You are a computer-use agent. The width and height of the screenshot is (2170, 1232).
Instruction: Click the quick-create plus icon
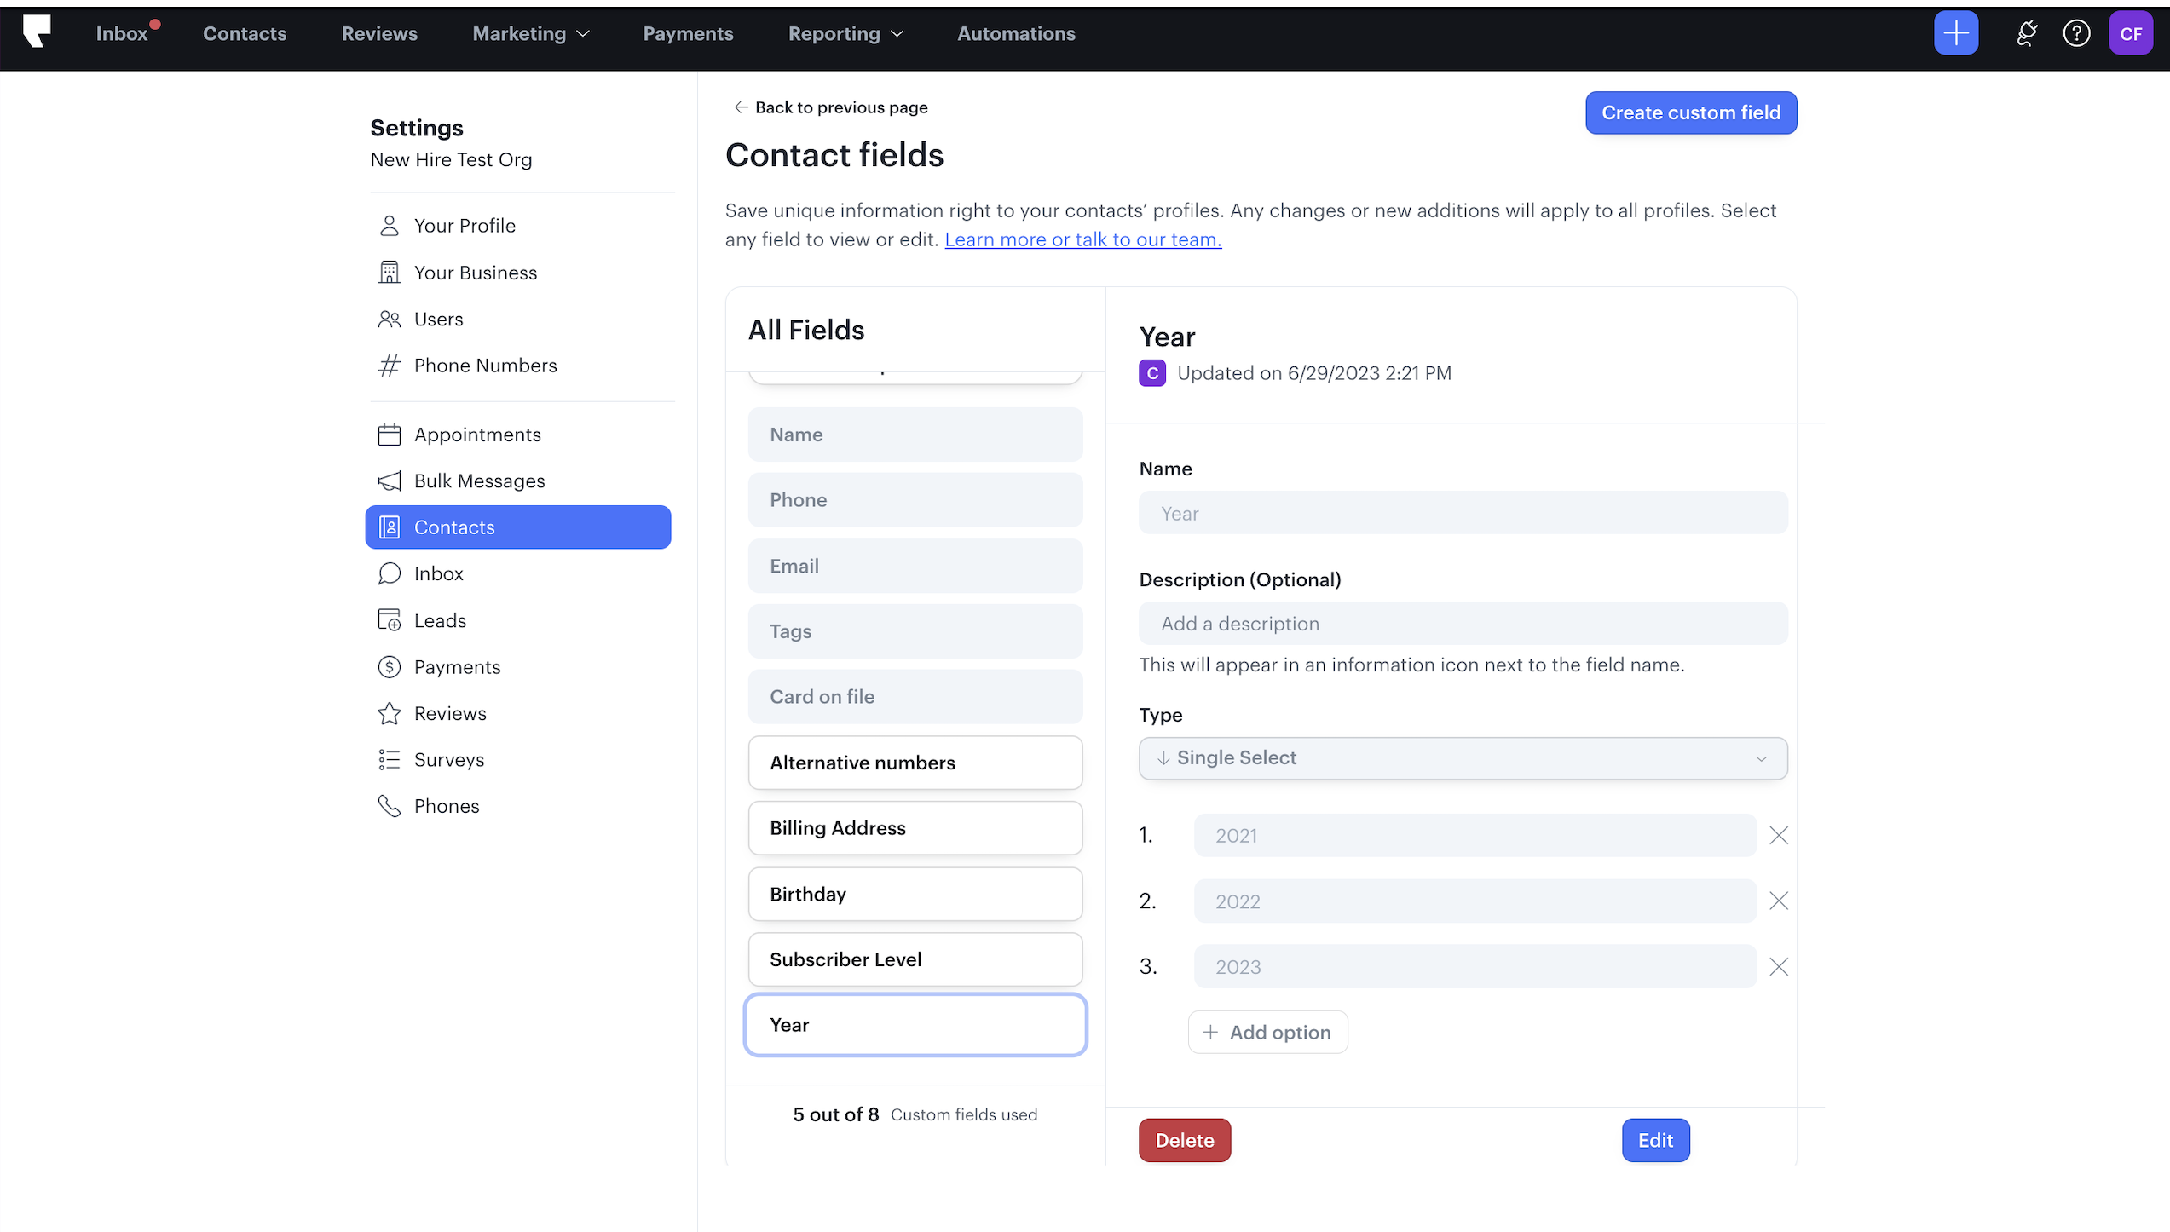(1955, 32)
